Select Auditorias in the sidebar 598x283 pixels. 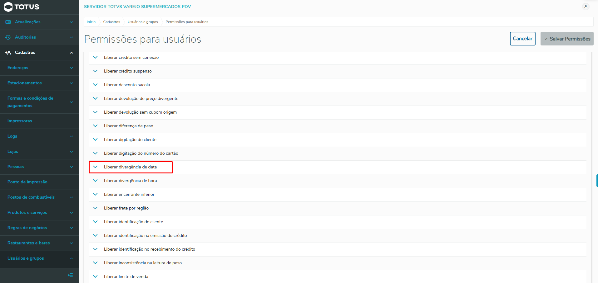click(x=39, y=37)
